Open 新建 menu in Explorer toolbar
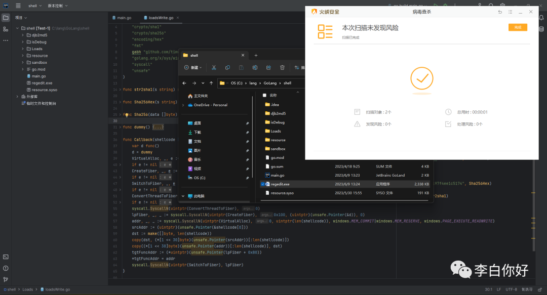The width and height of the screenshot is (547, 295). 193,68
